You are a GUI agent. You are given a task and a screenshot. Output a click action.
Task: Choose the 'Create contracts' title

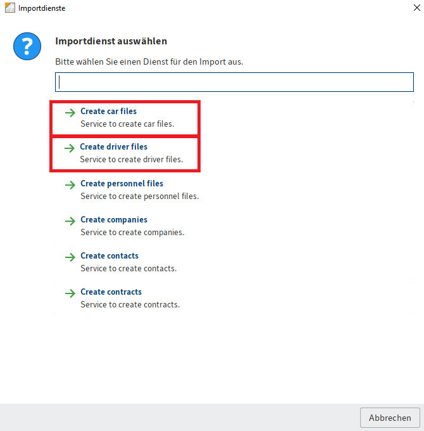111,292
